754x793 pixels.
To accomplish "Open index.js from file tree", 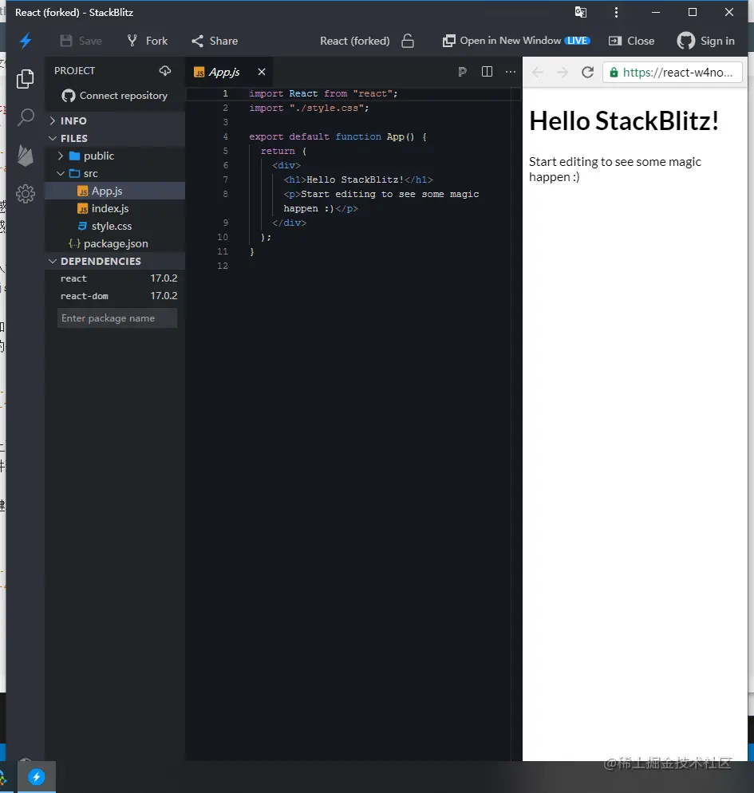I will click(x=115, y=208).
